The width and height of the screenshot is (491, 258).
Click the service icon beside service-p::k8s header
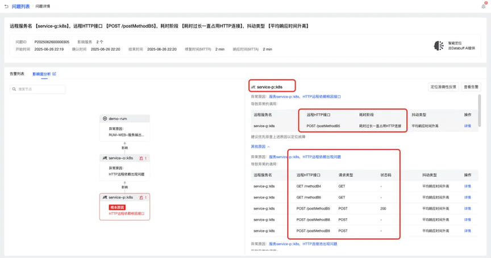pyautogui.click(x=253, y=87)
